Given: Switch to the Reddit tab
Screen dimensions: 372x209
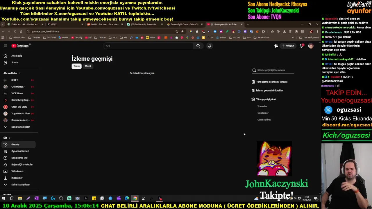Looking at the screenshot, I should pos(105,24).
